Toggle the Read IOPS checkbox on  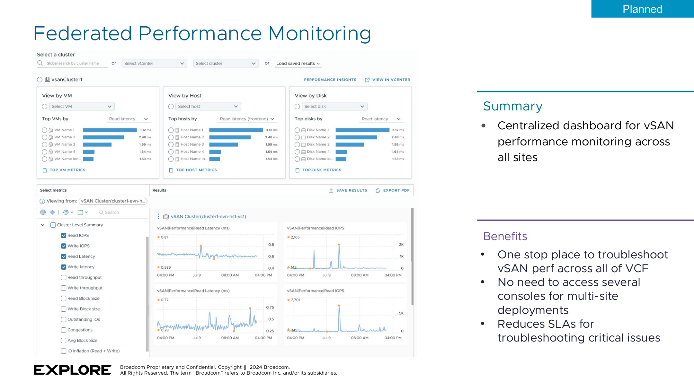(63, 235)
